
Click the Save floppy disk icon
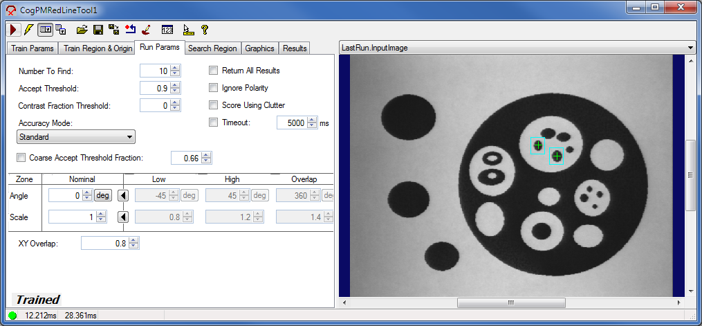tap(98, 30)
